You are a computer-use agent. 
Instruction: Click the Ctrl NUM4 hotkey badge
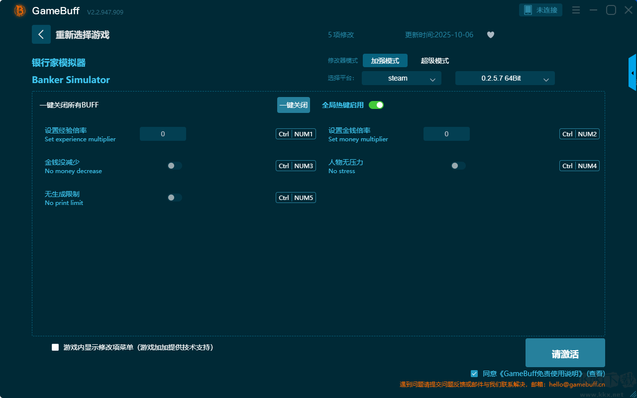pos(579,166)
